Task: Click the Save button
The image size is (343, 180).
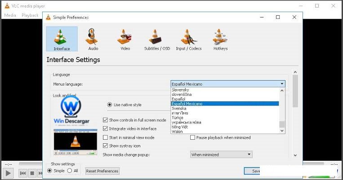Action: tap(252, 171)
